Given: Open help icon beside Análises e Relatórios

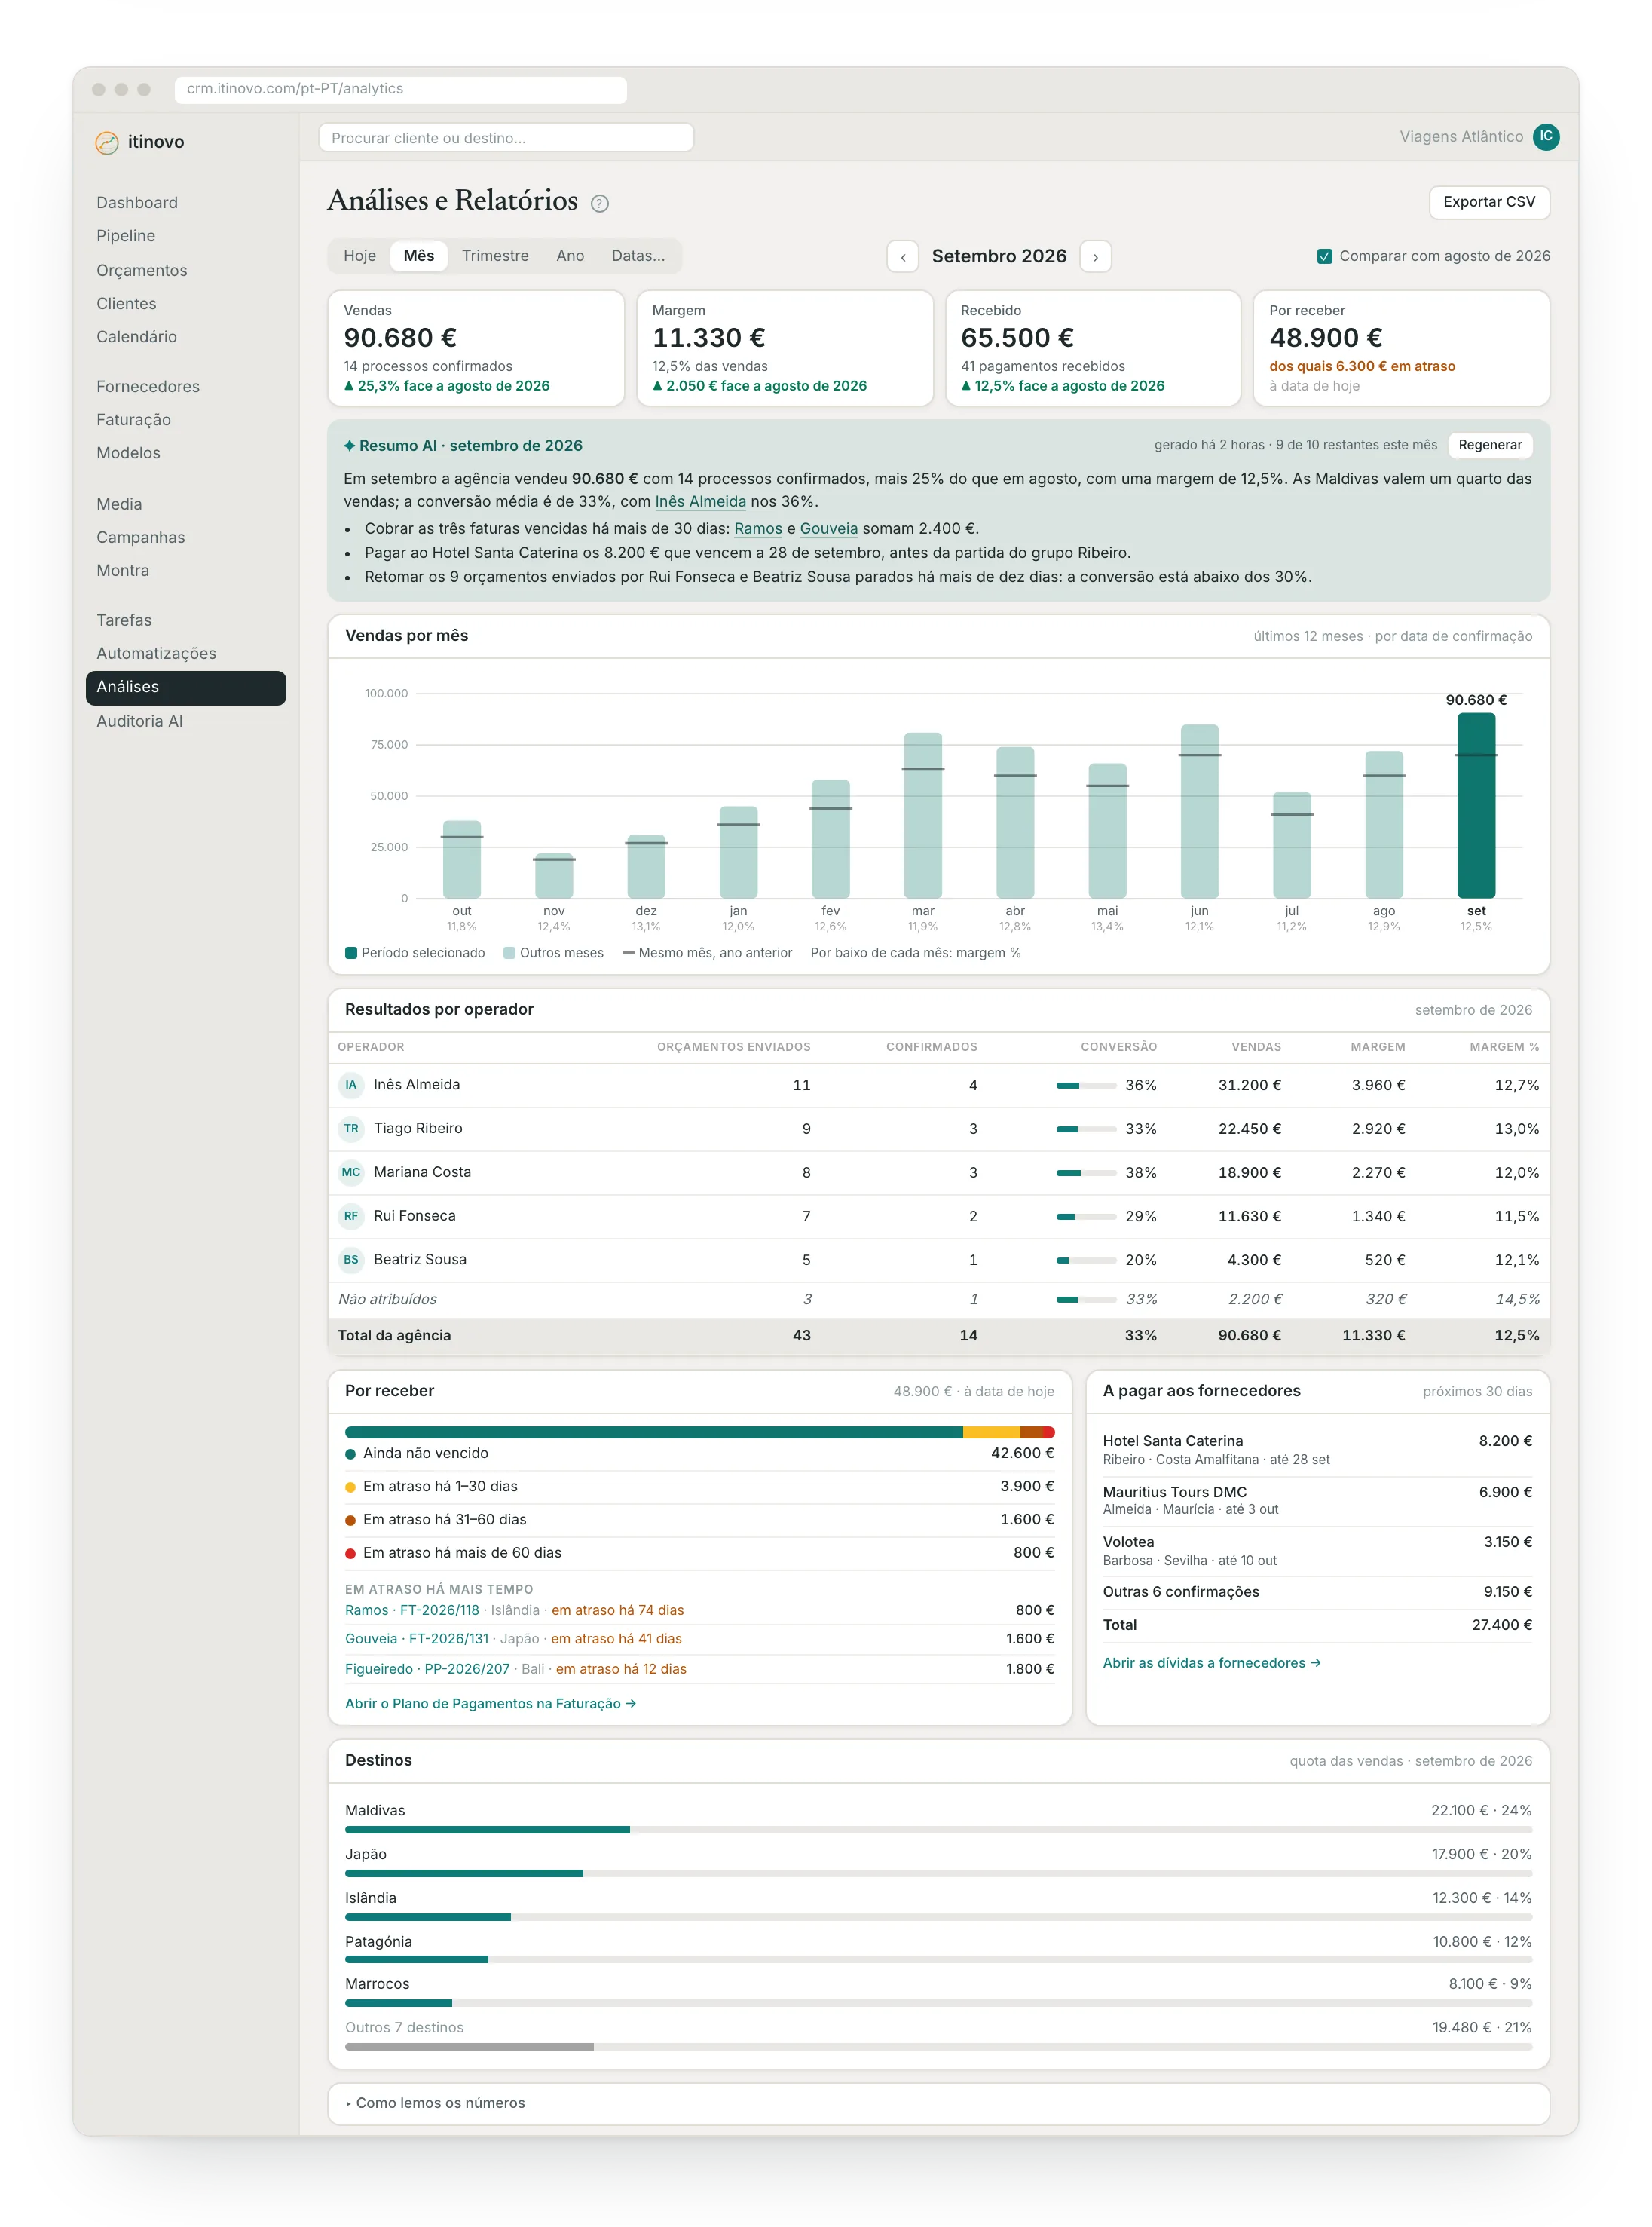Looking at the screenshot, I should pyautogui.click(x=599, y=203).
